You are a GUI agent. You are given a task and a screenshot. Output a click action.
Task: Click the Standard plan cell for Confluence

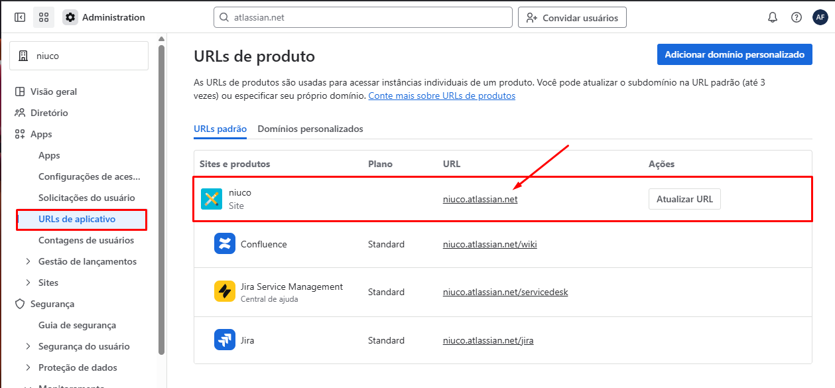point(386,244)
